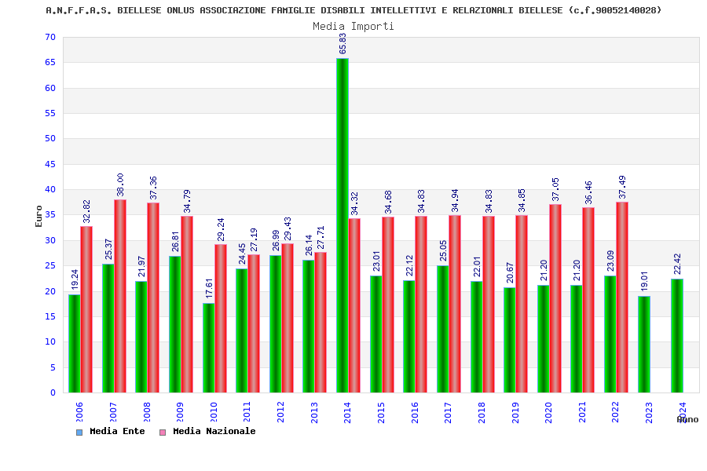Click the 0 y-axis tick label
The width and height of the screenshot is (707, 471).
coord(53,392)
